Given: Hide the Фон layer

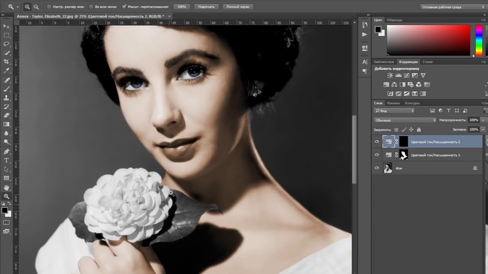Looking at the screenshot, I should tap(377, 168).
